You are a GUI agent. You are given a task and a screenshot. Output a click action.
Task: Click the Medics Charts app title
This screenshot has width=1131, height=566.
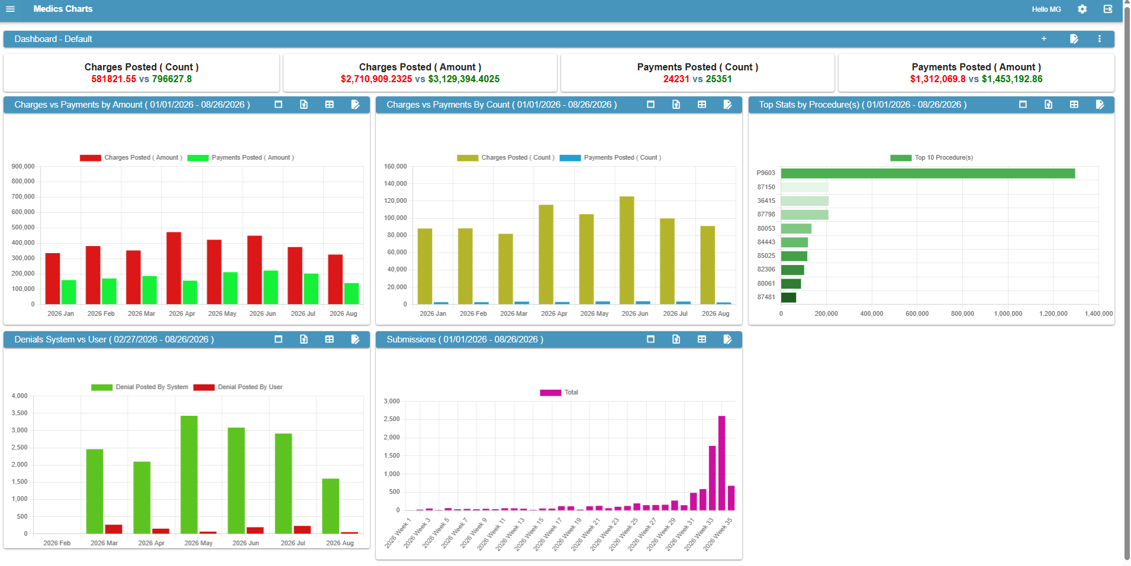pyautogui.click(x=63, y=9)
